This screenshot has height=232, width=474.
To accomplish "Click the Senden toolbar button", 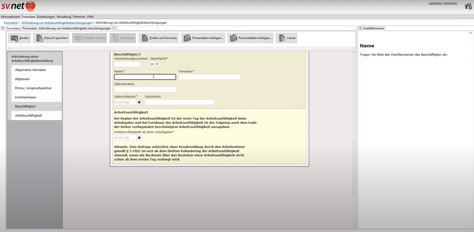I will click(20, 38).
